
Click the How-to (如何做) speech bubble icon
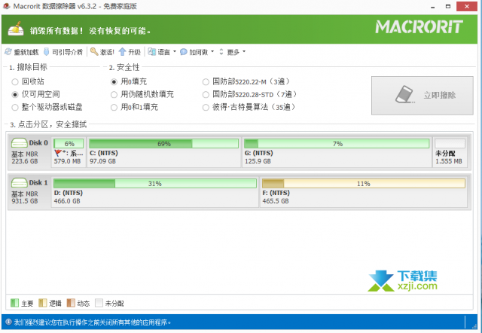point(184,52)
